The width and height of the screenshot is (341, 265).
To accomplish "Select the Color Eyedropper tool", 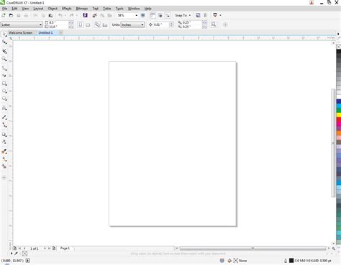I will pyautogui.click(x=4, y=151).
